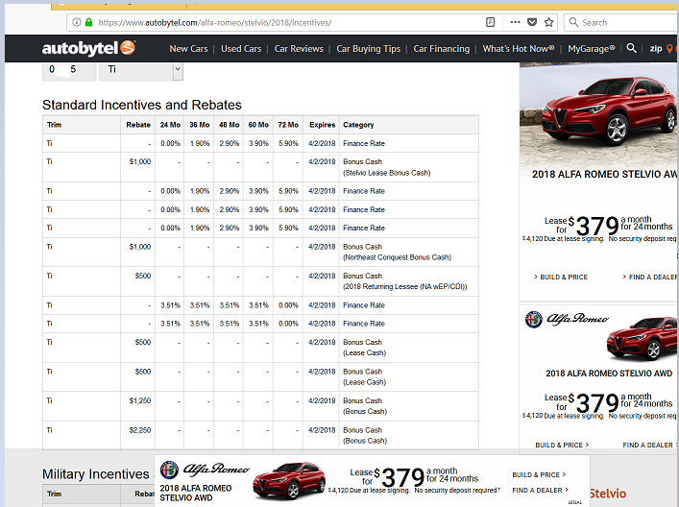The image size is (679, 507).
Task: Open Car Financing menu
Action: click(441, 49)
